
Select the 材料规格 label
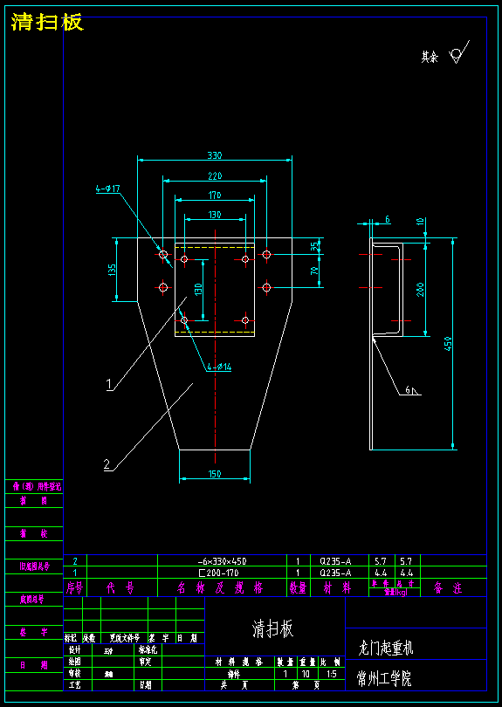point(238,662)
